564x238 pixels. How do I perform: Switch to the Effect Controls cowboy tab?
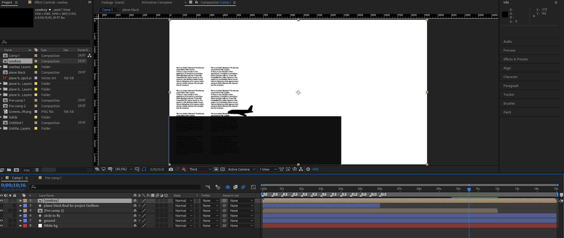51,2
